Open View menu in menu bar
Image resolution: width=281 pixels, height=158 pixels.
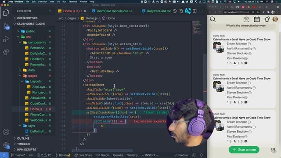(x=52, y=2)
